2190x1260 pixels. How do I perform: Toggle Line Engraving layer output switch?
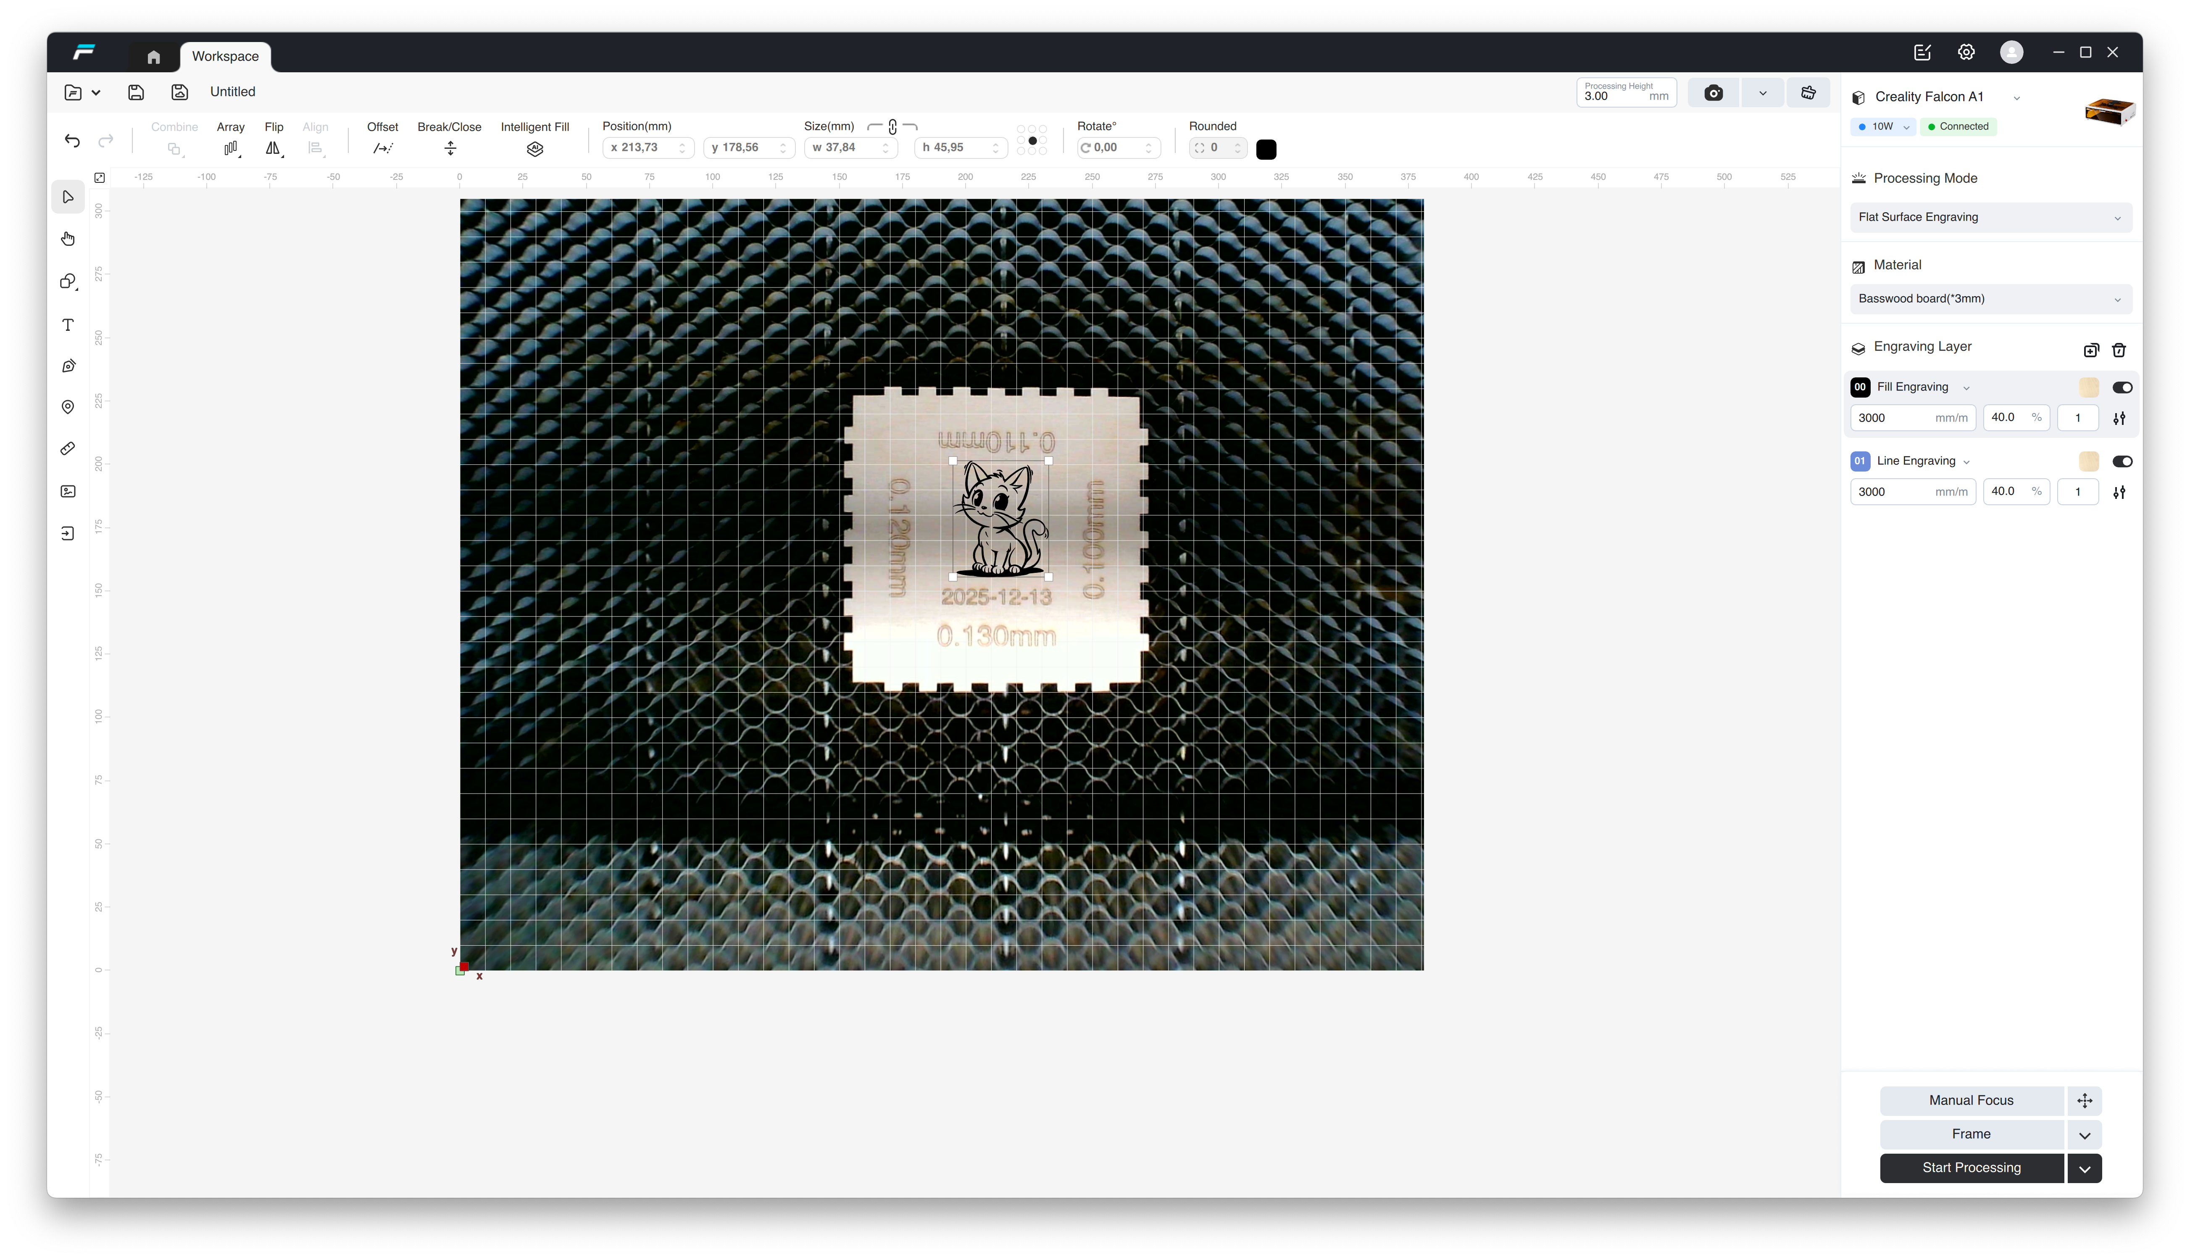[x=2122, y=461]
